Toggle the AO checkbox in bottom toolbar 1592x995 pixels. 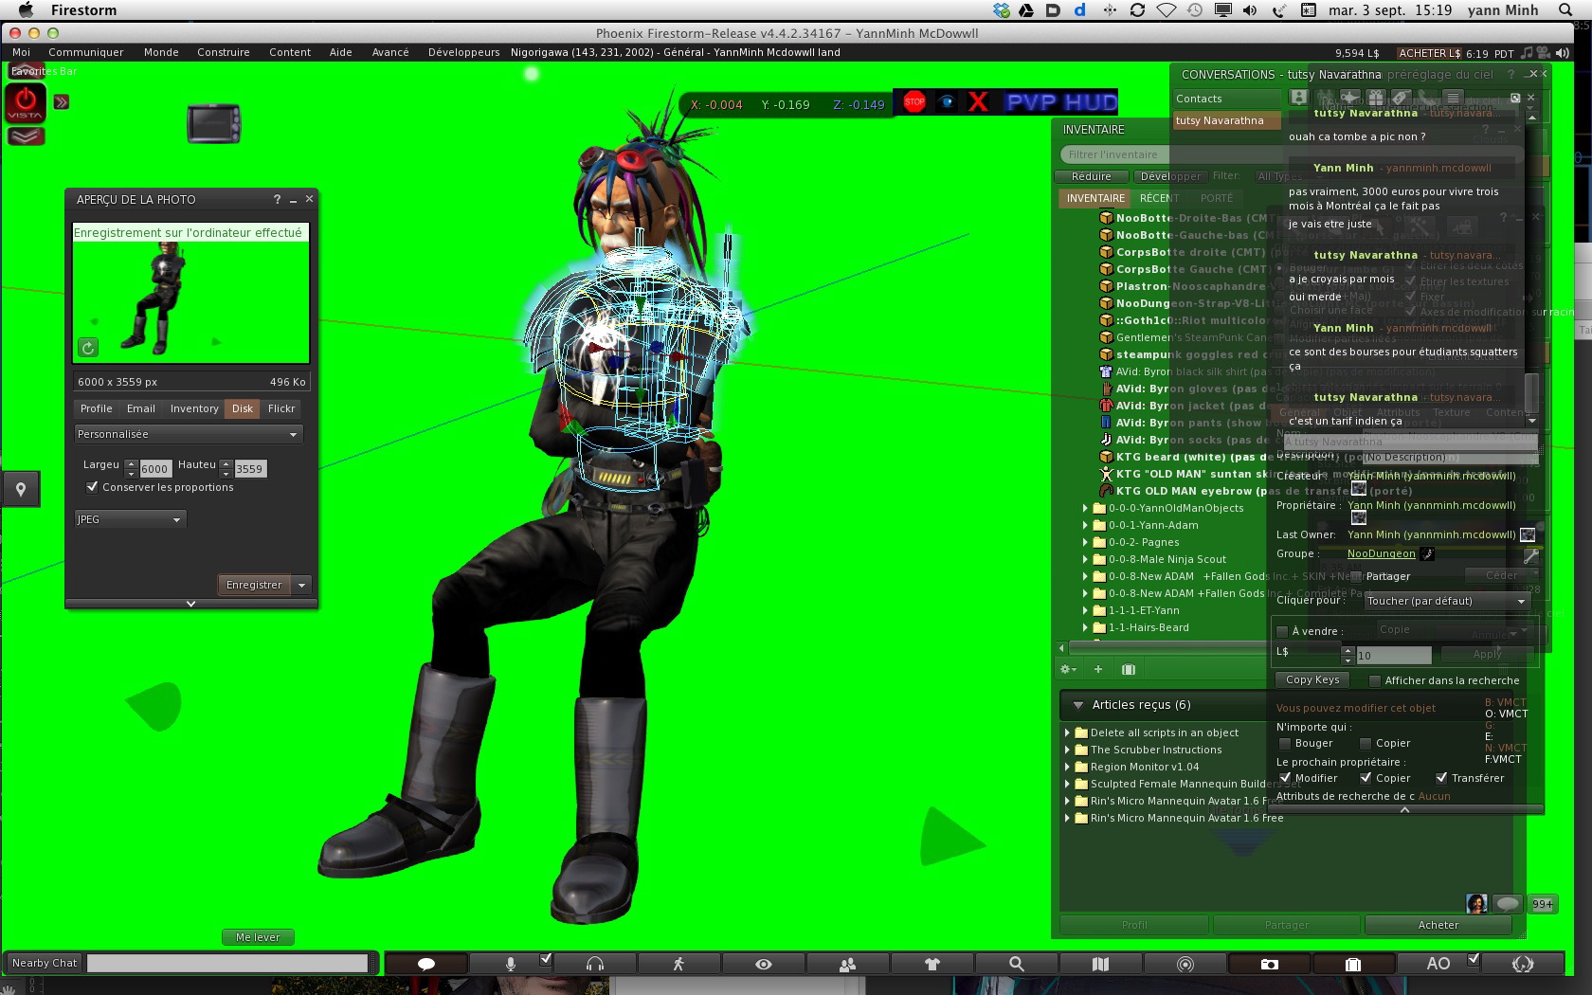[x=1474, y=959]
